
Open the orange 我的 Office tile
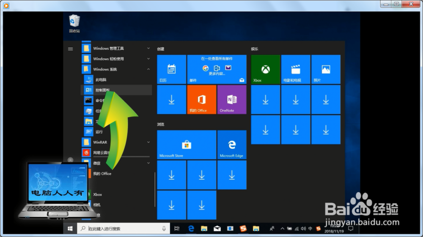tap(201, 99)
